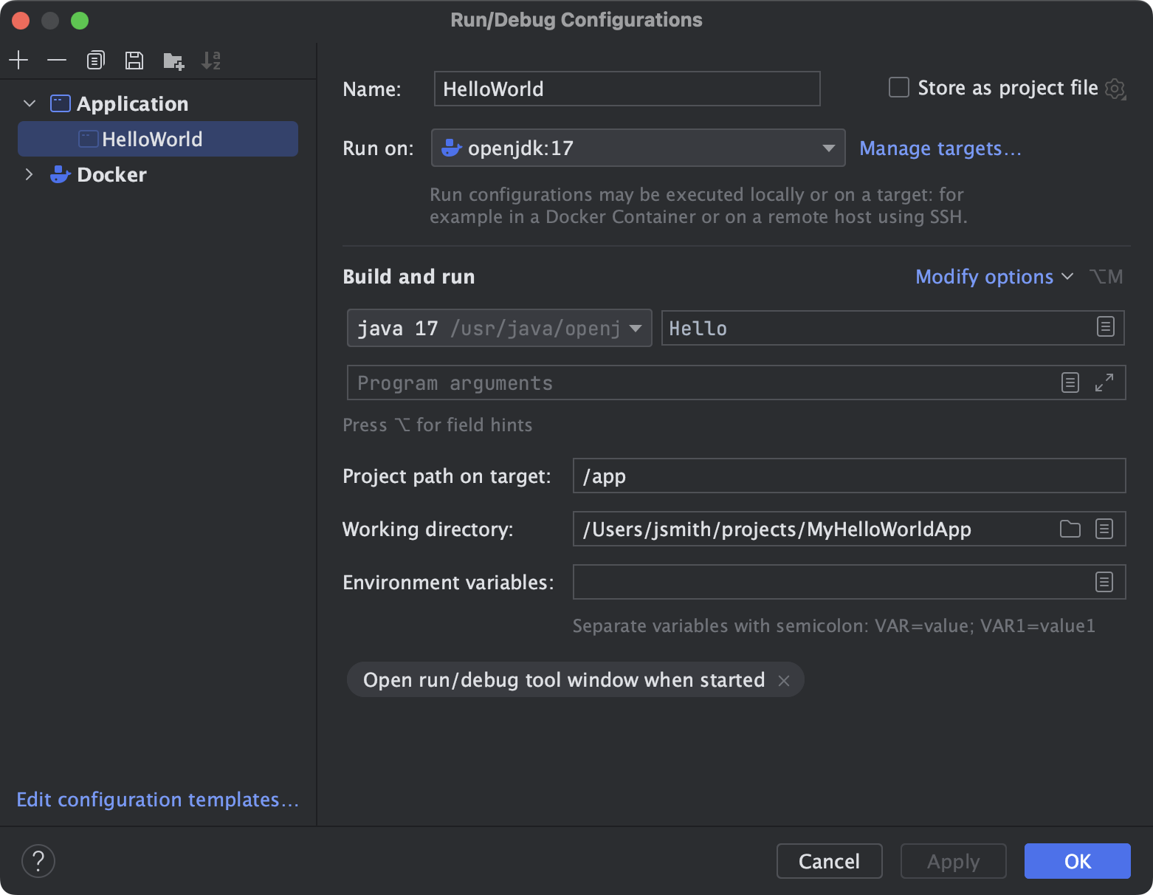The width and height of the screenshot is (1153, 895).
Task: Create a new configuration folder
Action: 172,60
